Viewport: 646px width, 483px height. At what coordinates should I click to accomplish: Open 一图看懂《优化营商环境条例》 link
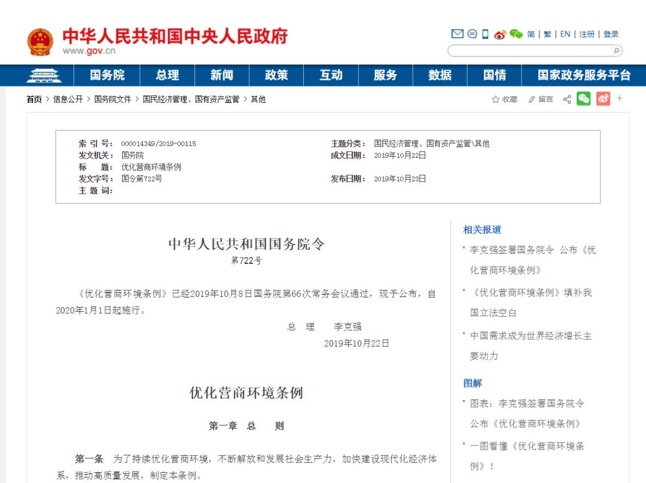(x=527, y=456)
